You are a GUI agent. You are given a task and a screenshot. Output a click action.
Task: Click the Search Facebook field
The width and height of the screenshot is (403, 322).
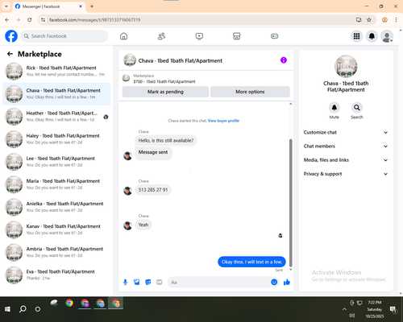[64, 36]
